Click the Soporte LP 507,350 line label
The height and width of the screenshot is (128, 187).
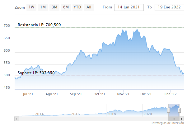[x=36, y=73]
